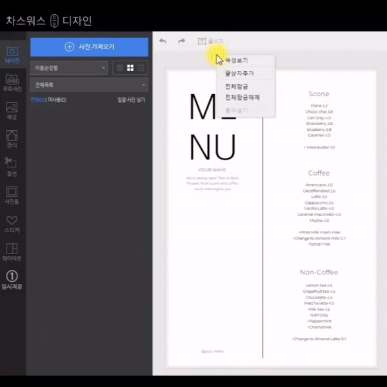387x387 pixels.
Task: Select the Coffee heading on the menu page
Action: 319,173
